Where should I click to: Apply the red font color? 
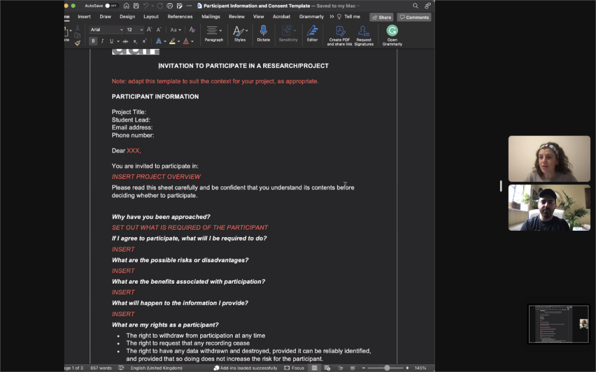tap(186, 41)
